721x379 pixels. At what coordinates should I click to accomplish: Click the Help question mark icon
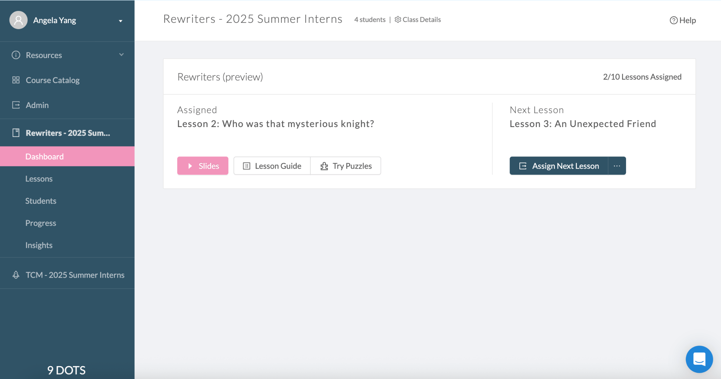(x=674, y=21)
